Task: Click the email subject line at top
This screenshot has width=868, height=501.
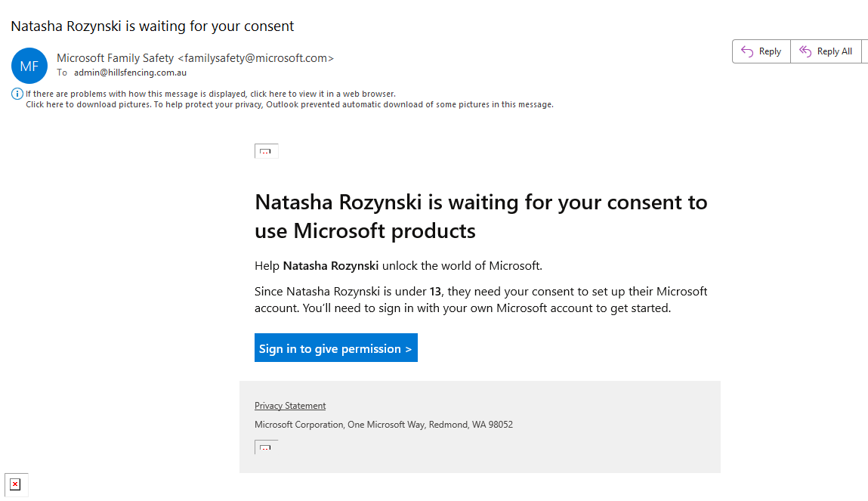Action: click(x=153, y=26)
